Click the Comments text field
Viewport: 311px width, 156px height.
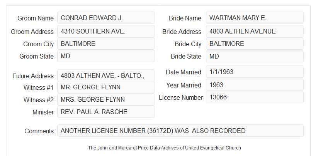click(180, 131)
